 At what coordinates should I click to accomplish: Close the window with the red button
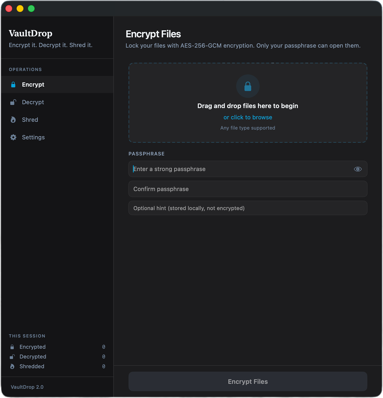click(9, 9)
